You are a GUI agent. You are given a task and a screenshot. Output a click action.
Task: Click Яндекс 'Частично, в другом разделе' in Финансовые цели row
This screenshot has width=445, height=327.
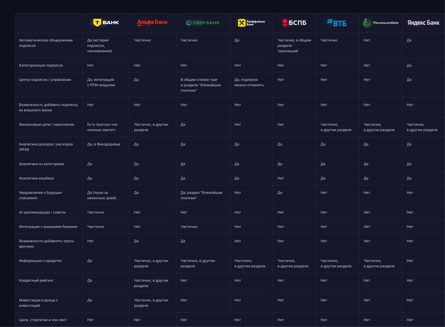(x=422, y=127)
